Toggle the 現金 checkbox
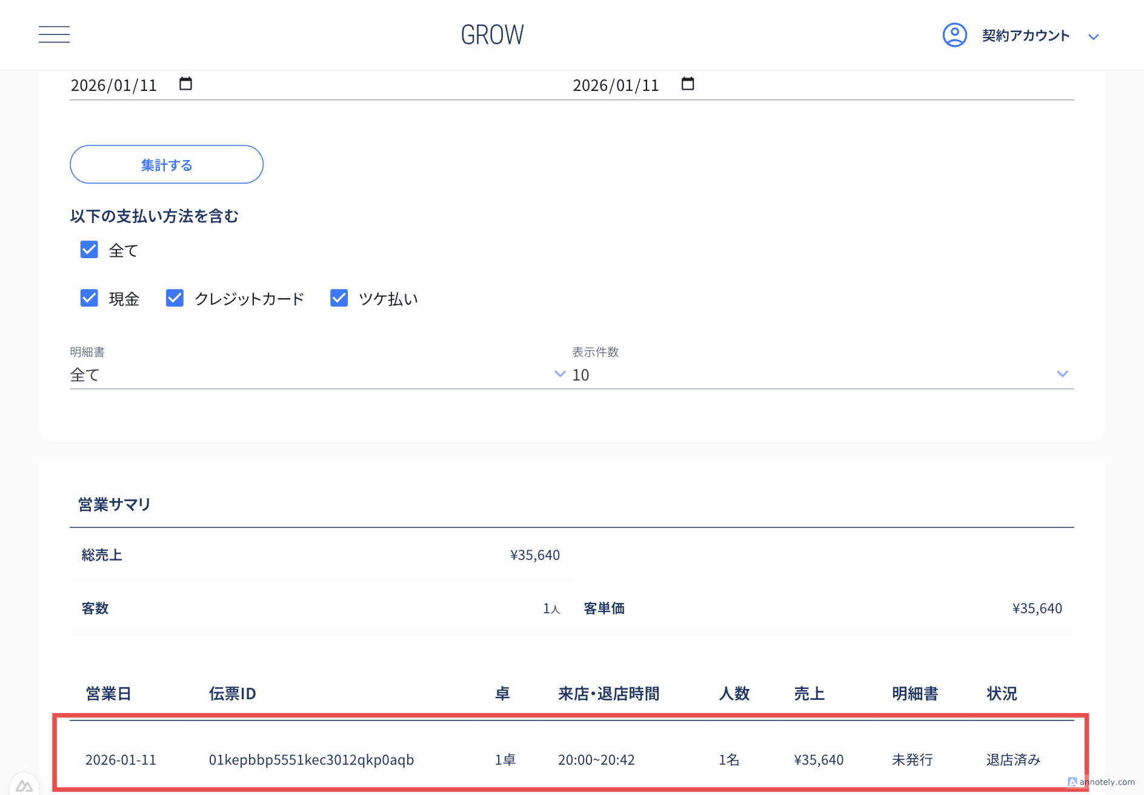1144x795 pixels. click(x=89, y=298)
